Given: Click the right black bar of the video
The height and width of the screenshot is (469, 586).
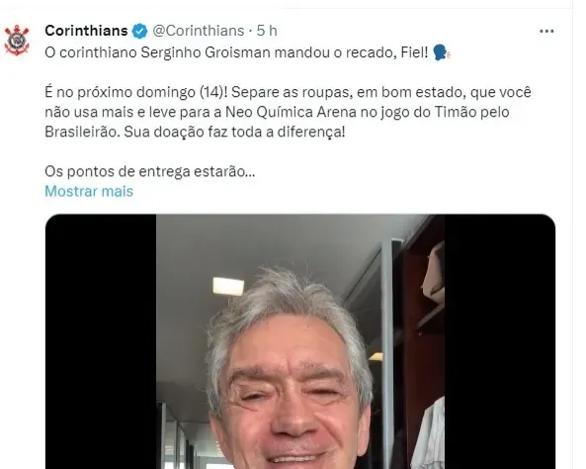Looking at the screenshot, I should point(500,341).
